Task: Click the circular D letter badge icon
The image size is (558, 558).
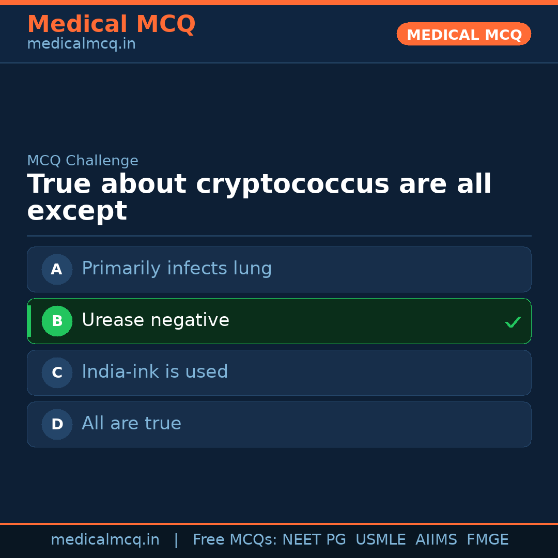Action: [57, 424]
